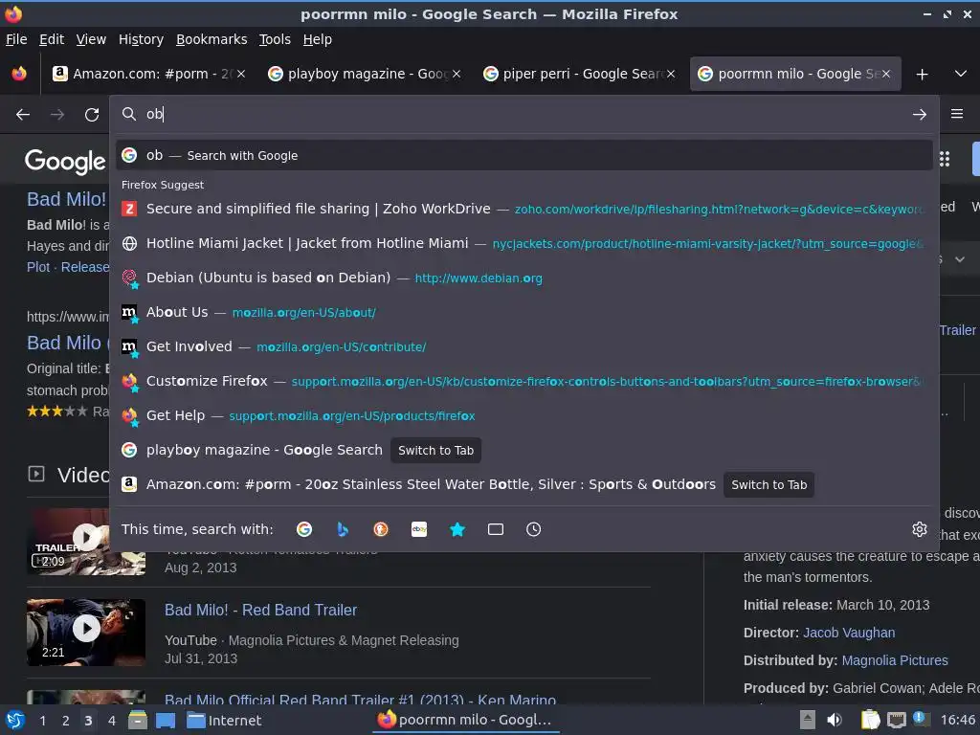Close the poorrmn milo tab

(886, 74)
